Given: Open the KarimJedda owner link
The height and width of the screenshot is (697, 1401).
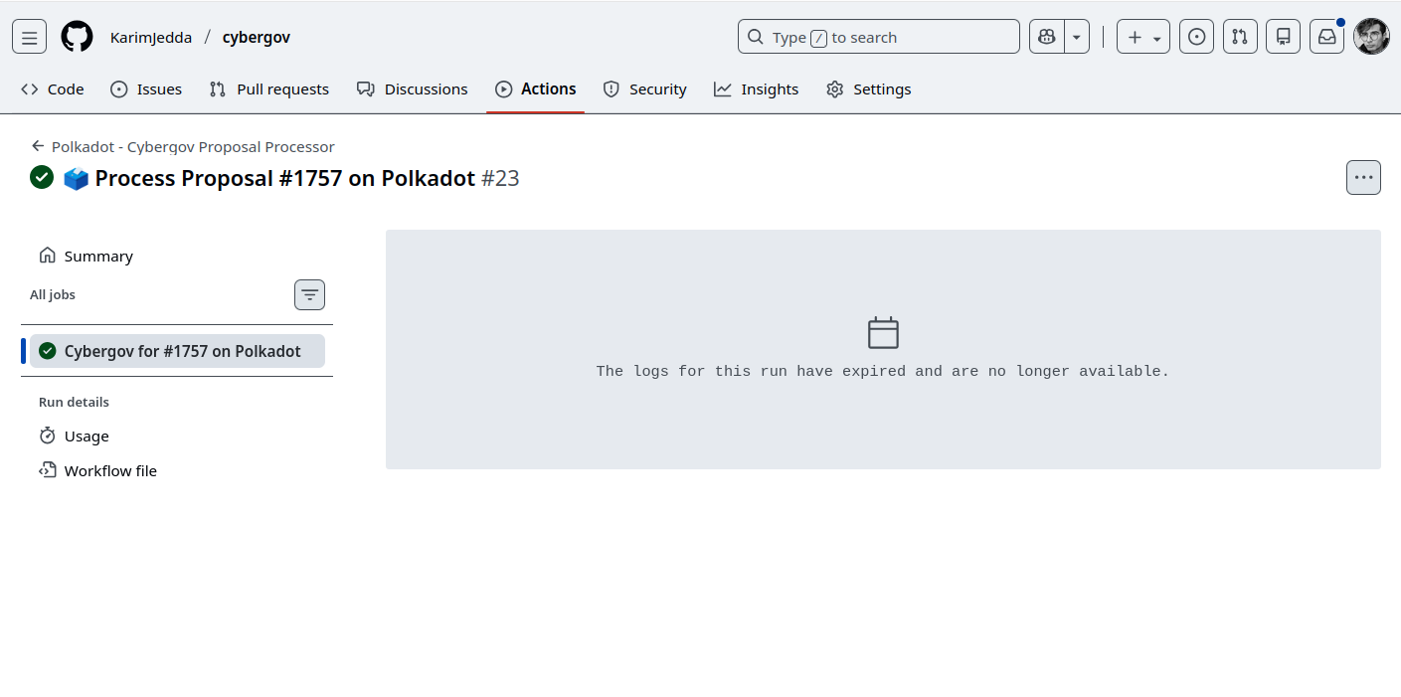Looking at the screenshot, I should (151, 38).
